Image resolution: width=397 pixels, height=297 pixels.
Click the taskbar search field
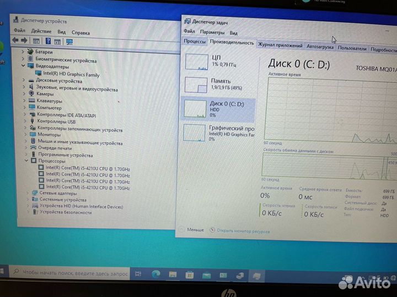70,273
